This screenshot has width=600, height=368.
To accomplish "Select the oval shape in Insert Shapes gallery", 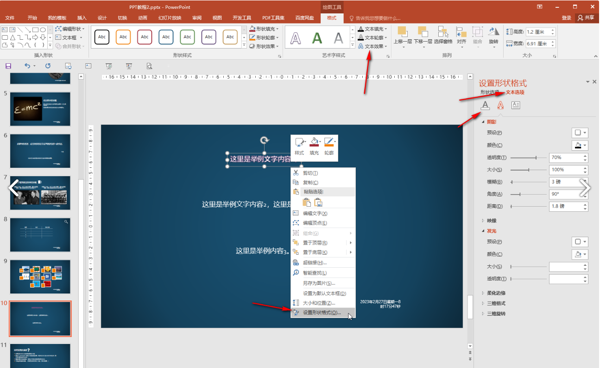I will click(x=43, y=30).
